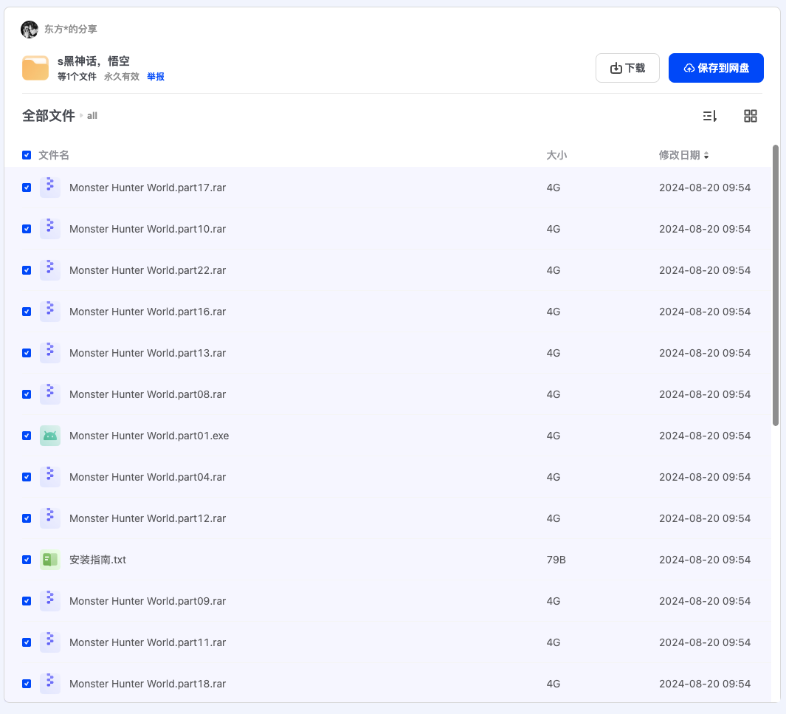The image size is (786, 714).
Task: Click the 东方*的分享 sharer name
Action: [x=71, y=29]
